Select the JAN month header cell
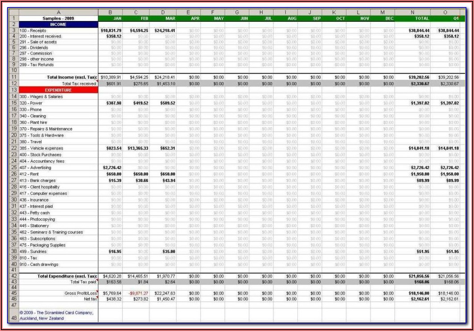 click(111, 19)
